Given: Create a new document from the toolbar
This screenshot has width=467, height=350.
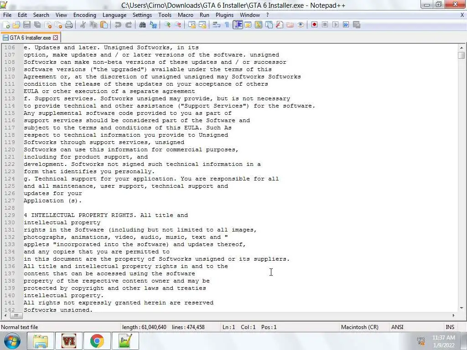Looking at the screenshot, I should [6, 25].
